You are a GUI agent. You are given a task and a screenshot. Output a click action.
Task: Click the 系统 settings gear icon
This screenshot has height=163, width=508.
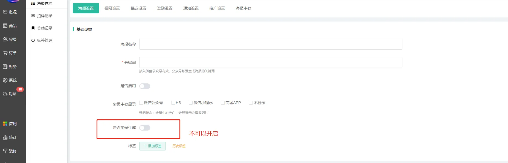[5, 80]
